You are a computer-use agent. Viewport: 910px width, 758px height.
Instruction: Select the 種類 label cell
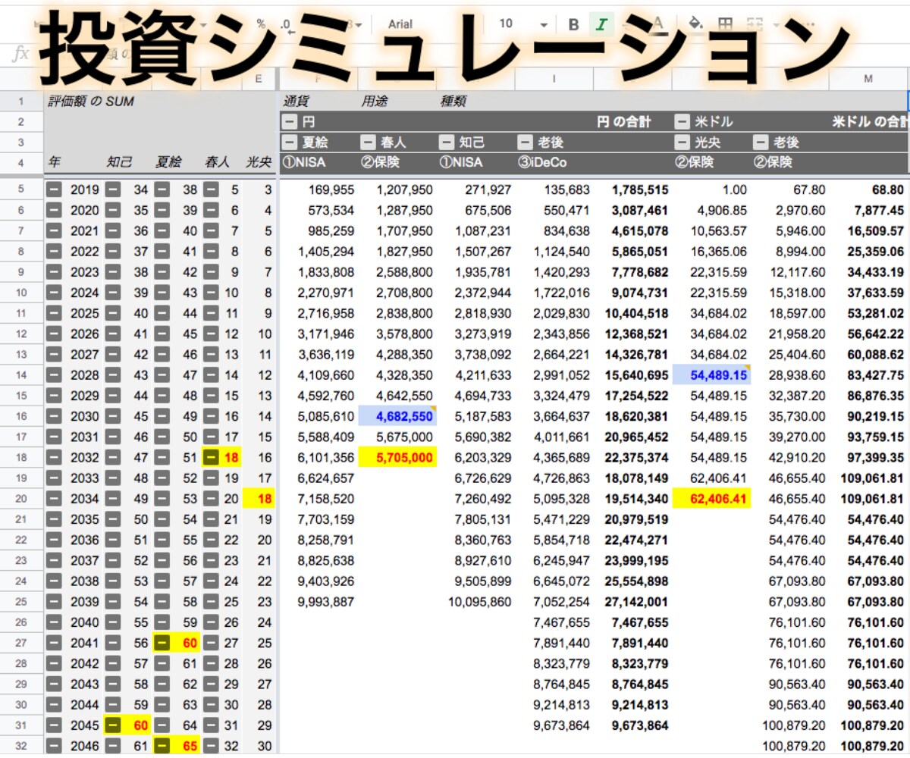453,101
